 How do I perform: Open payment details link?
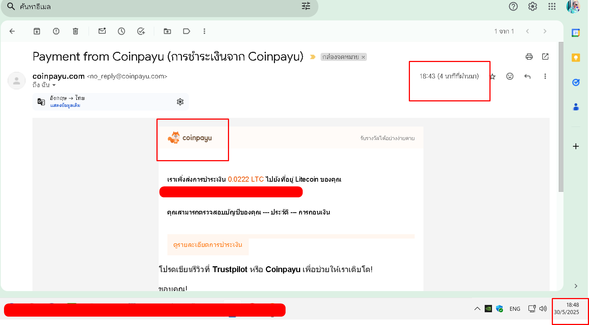pos(208,245)
